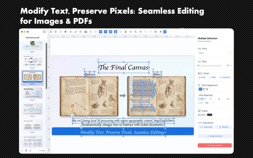This screenshot has height=158, width=253.
Task: Add a page with the plus icon
Action: tap(22, 151)
